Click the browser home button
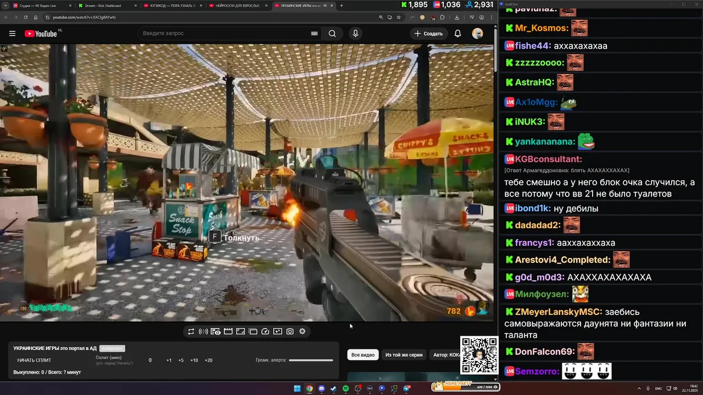Image resolution: width=703 pixels, height=395 pixels. [36, 17]
